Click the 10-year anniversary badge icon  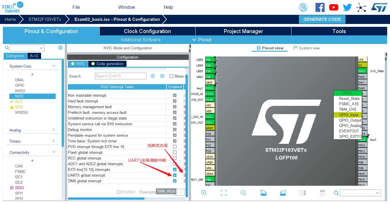[x=303, y=7]
